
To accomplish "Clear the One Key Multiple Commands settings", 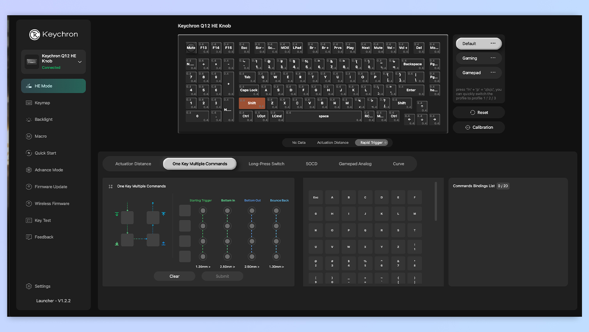I will (174, 276).
